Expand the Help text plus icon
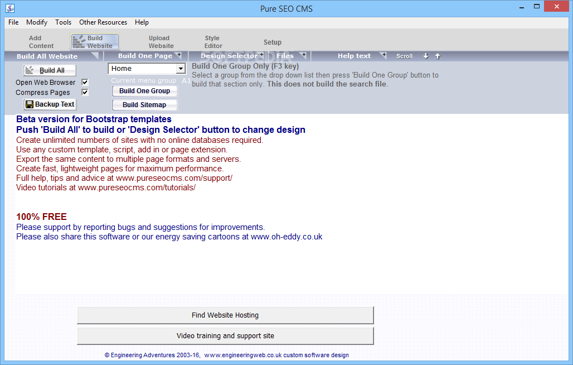 click(383, 55)
